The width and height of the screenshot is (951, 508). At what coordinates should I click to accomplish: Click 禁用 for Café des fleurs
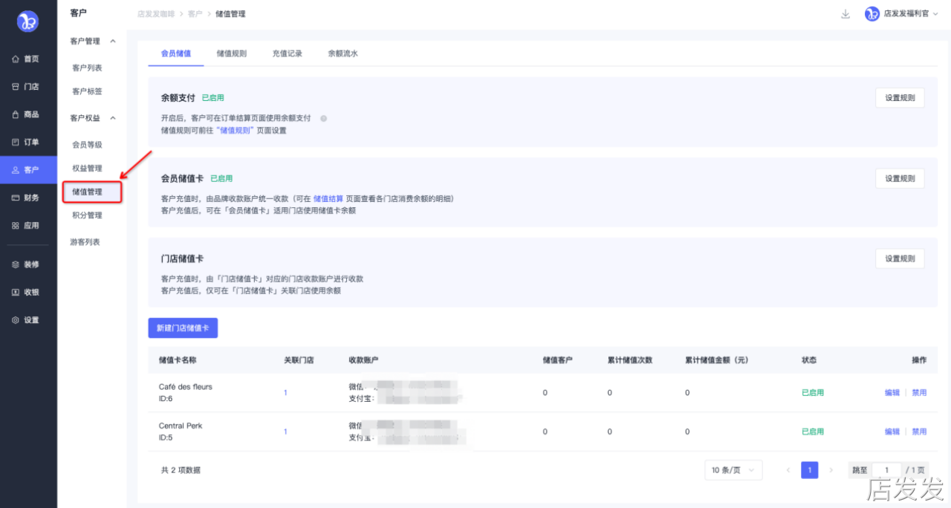pyautogui.click(x=919, y=393)
